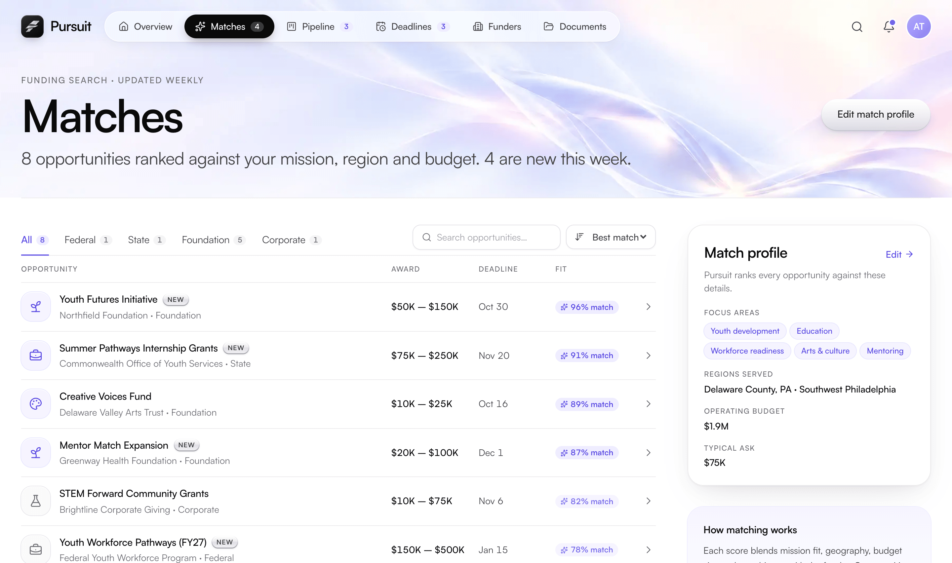Image resolution: width=952 pixels, height=563 pixels.
Task: Click sprout icon for Mentor Match Expansion
Action: 36,453
